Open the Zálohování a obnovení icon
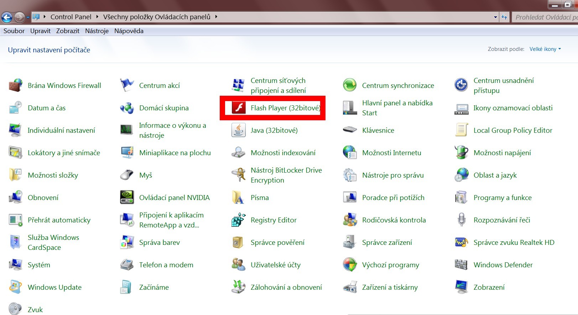Viewport: 578px width, 315px height. (x=238, y=287)
